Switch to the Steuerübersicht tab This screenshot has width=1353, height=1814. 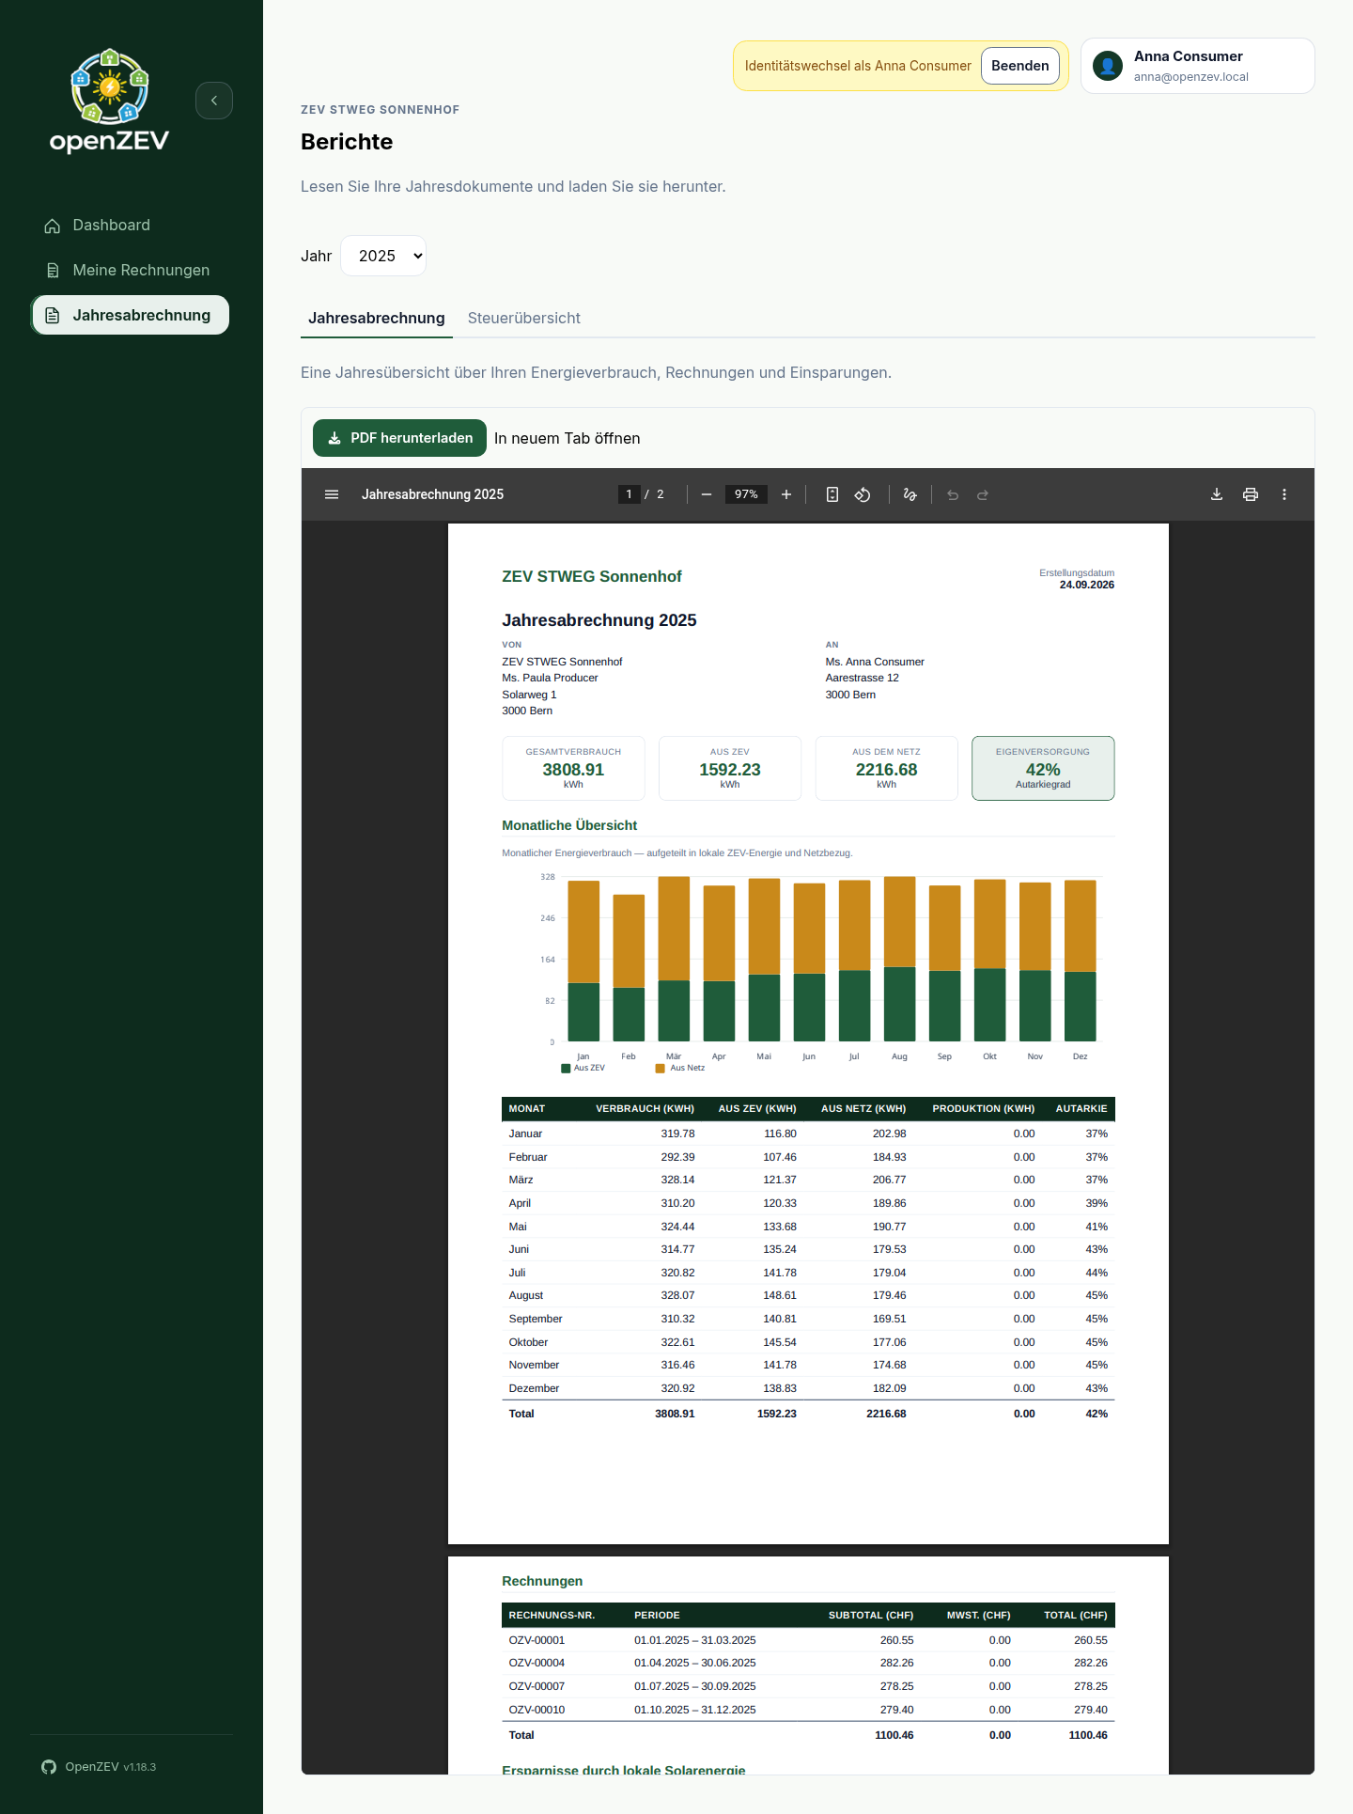point(523,319)
